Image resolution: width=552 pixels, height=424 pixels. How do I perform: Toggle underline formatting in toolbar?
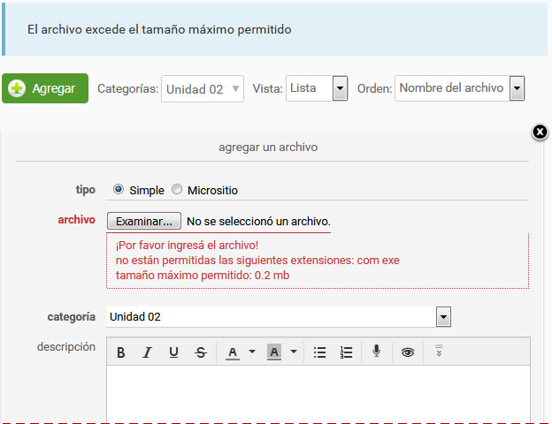(174, 352)
